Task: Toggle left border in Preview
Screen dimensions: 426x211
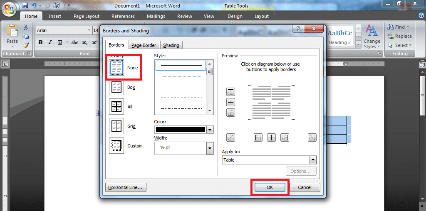Action: pyautogui.click(x=258, y=137)
